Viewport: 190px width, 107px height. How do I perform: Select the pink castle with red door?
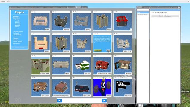coord(40,43)
